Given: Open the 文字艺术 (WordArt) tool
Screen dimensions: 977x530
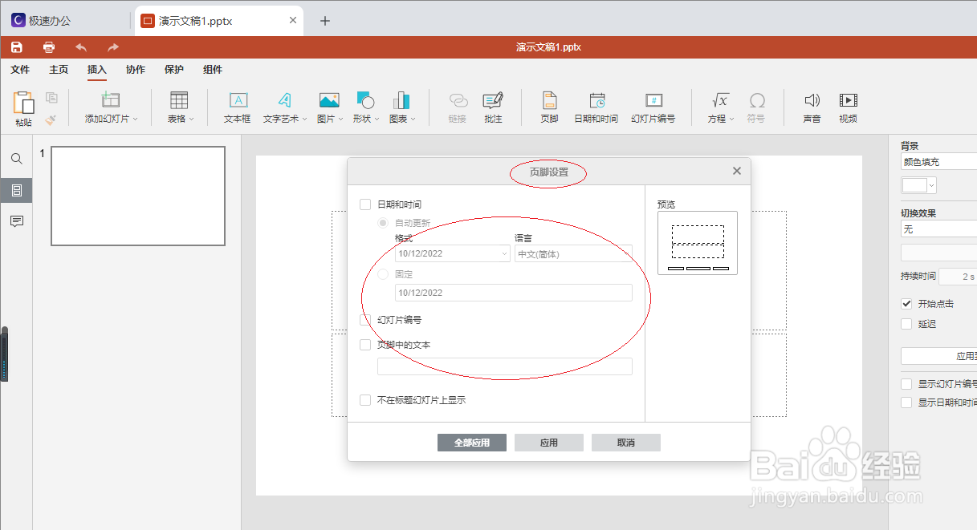Looking at the screenshot, I should click(x=280, y=107).
